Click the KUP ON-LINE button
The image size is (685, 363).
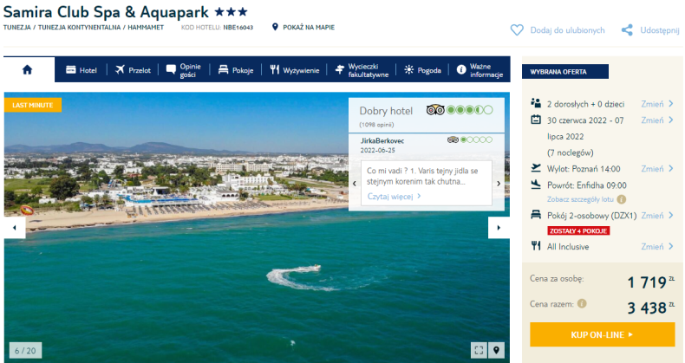click(603, 334)
